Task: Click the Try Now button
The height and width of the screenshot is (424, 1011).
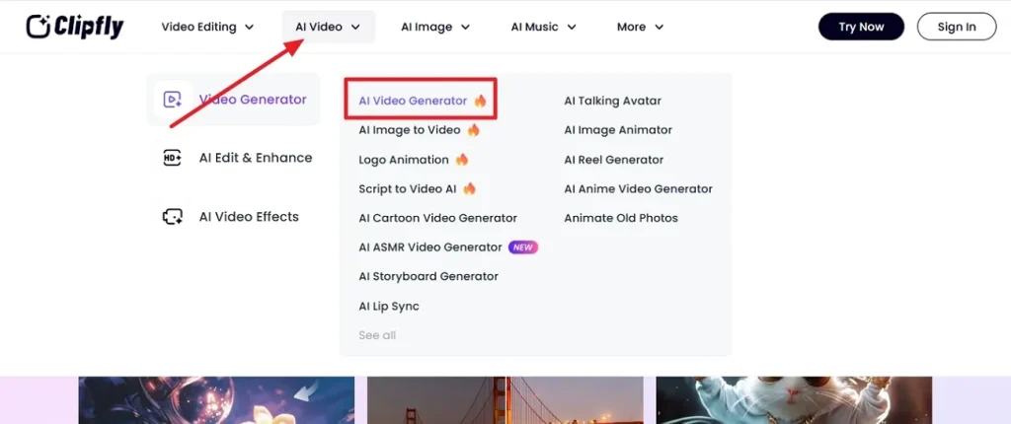Action: click(x=861, y=27)
